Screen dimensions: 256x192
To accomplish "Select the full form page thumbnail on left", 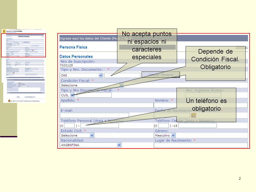I will point(24,66).
